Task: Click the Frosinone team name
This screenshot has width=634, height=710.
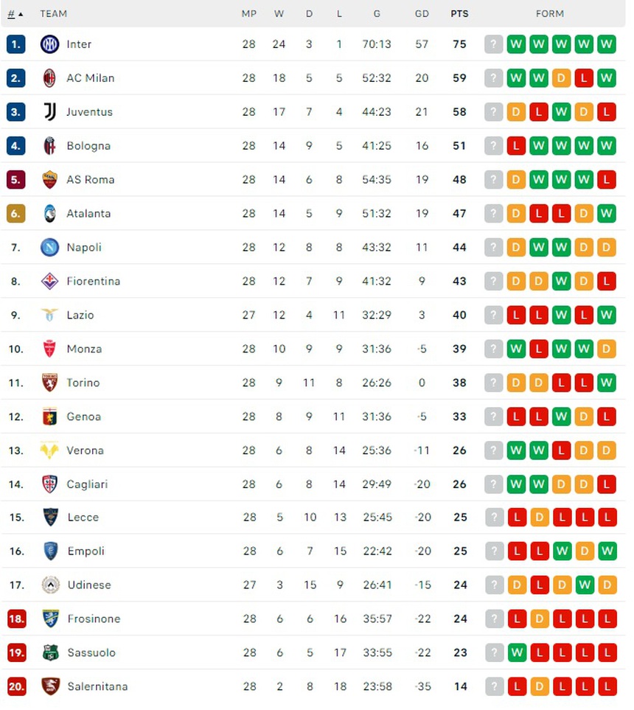Action: [x=94, y=619]
